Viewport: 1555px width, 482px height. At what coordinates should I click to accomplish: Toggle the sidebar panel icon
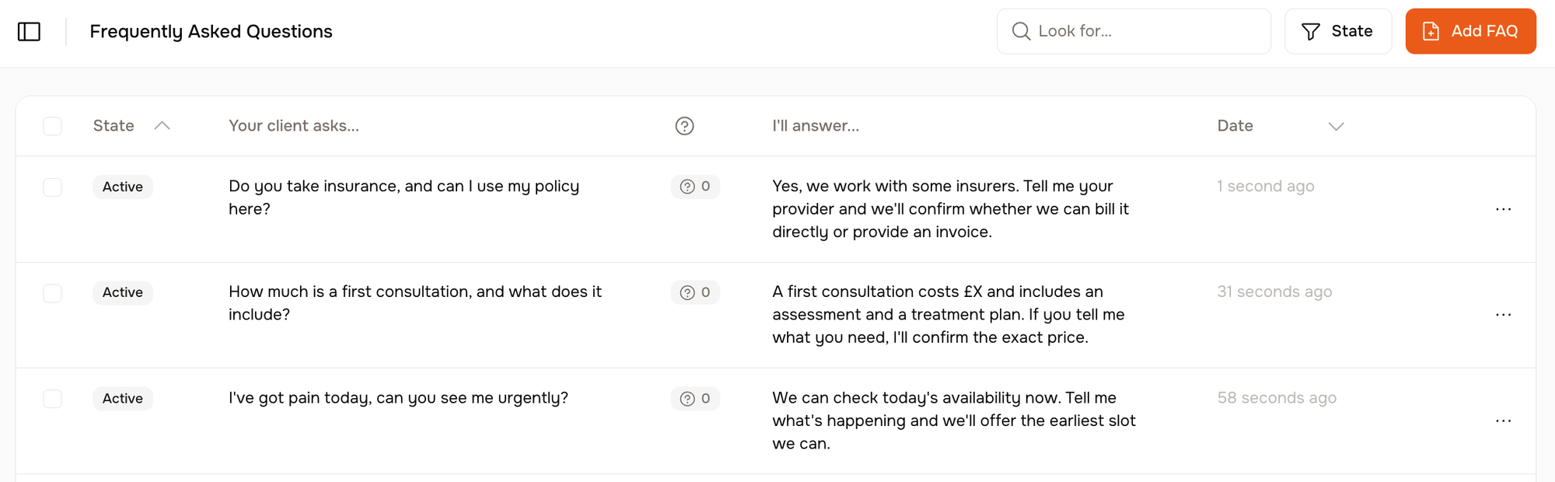tap(29, 32)
